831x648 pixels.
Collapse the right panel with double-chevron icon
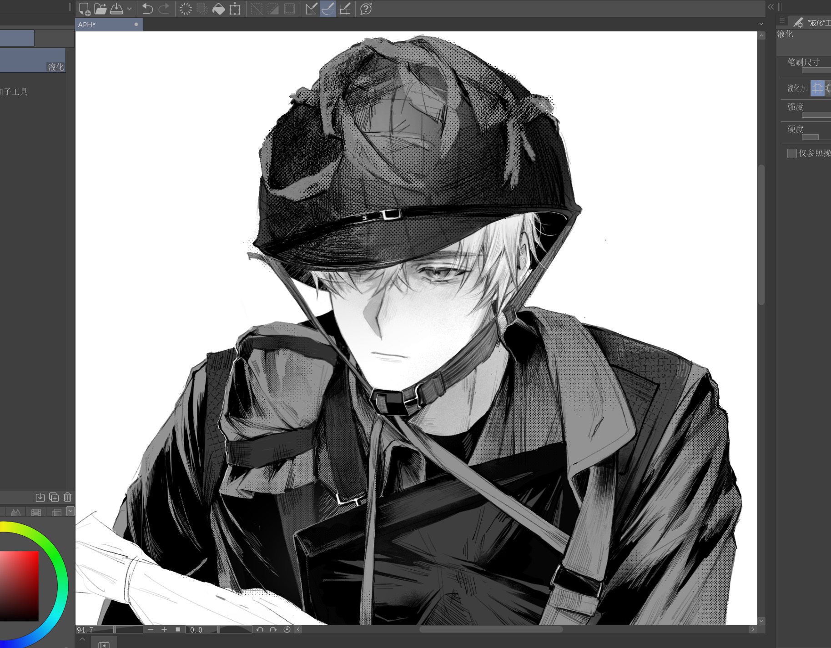(771, 7)
